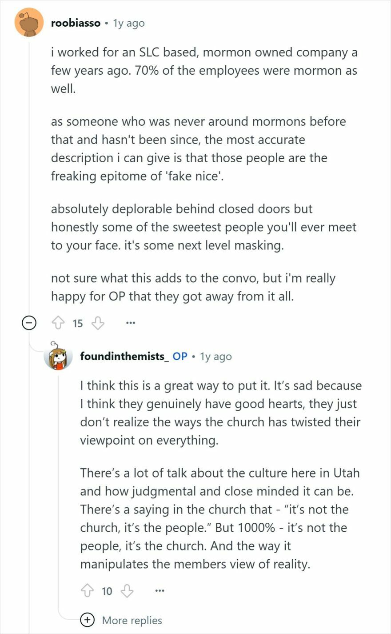This screenshot has height=634, width=391.
Task: Downvote the OP's reply
Action: tap(127, 591)
